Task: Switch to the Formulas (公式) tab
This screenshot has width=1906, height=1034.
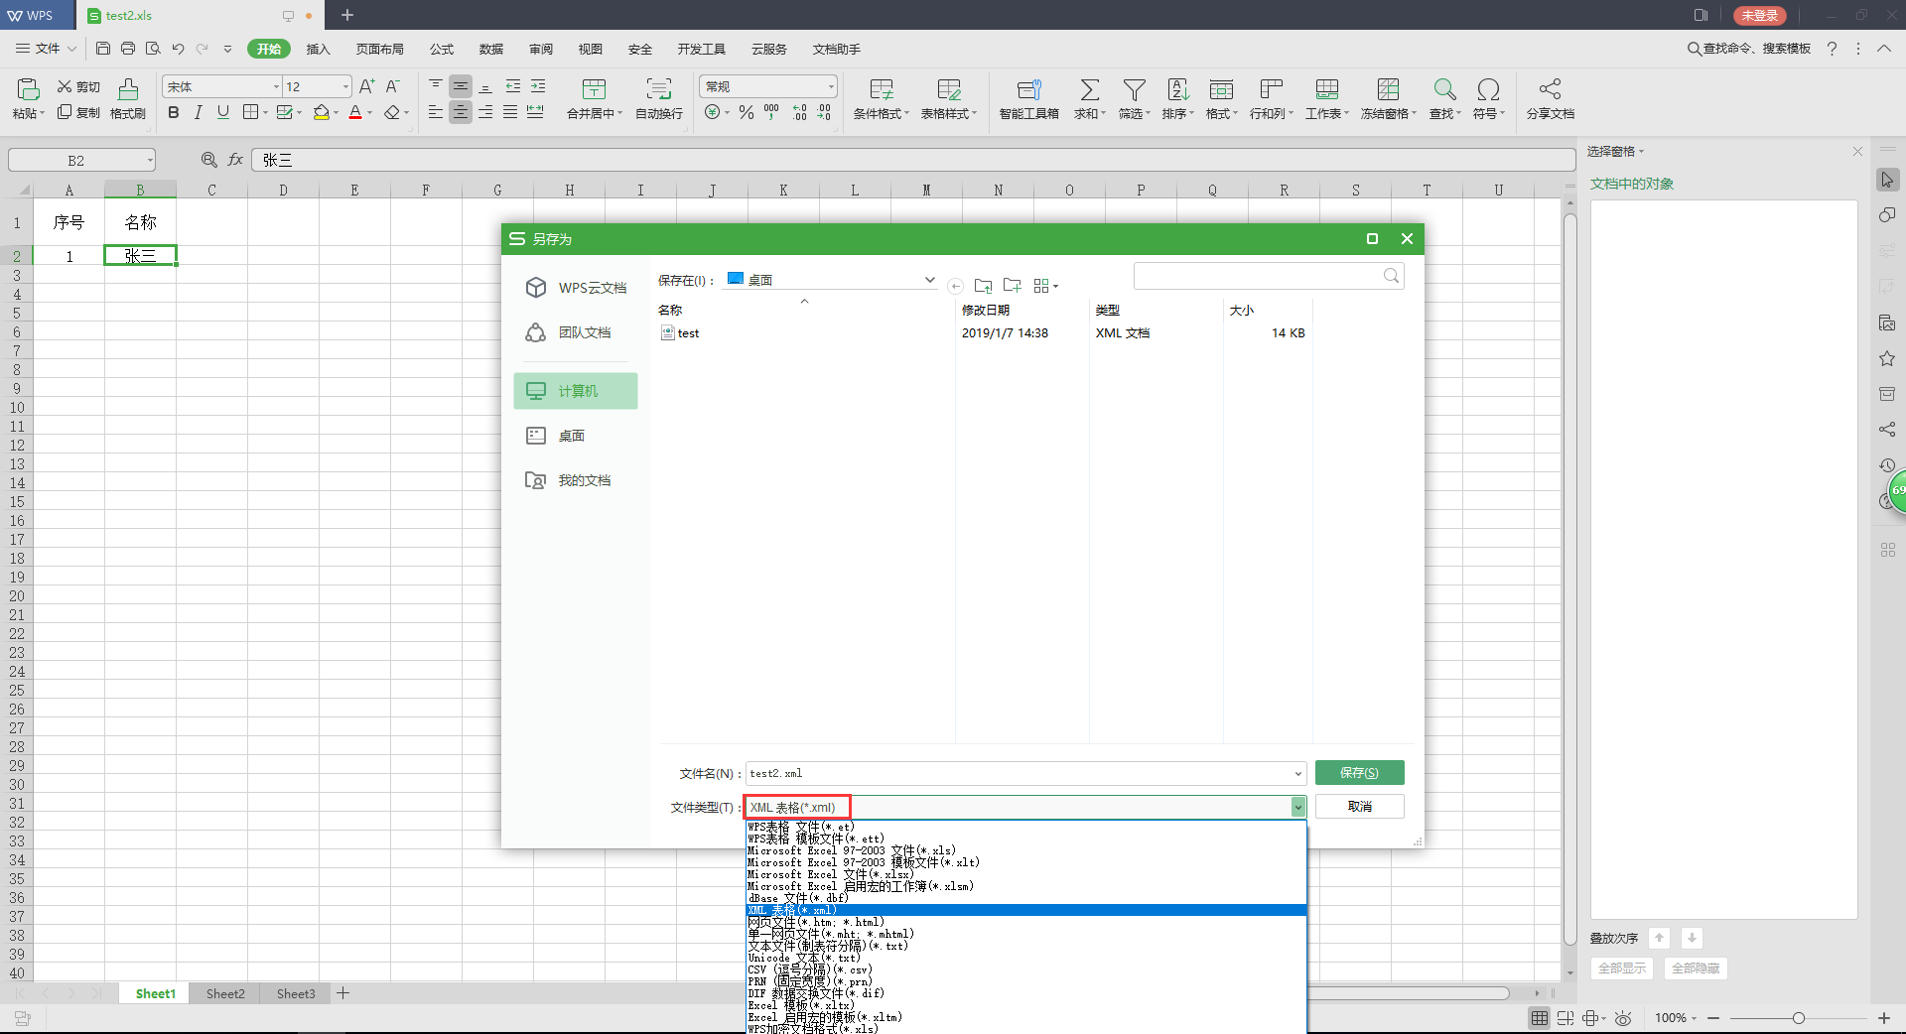Action: point(442,49)
